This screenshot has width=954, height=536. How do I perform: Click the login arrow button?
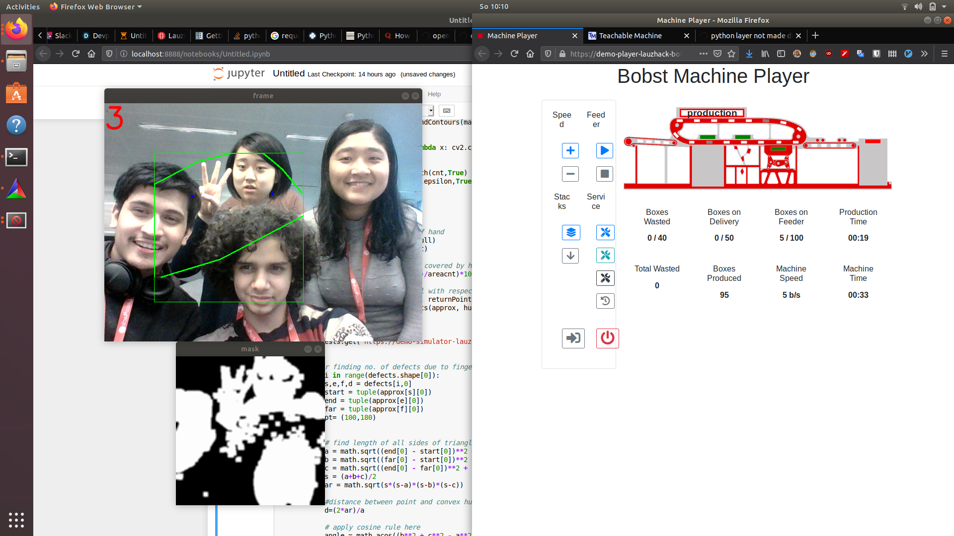click(573, 338)
